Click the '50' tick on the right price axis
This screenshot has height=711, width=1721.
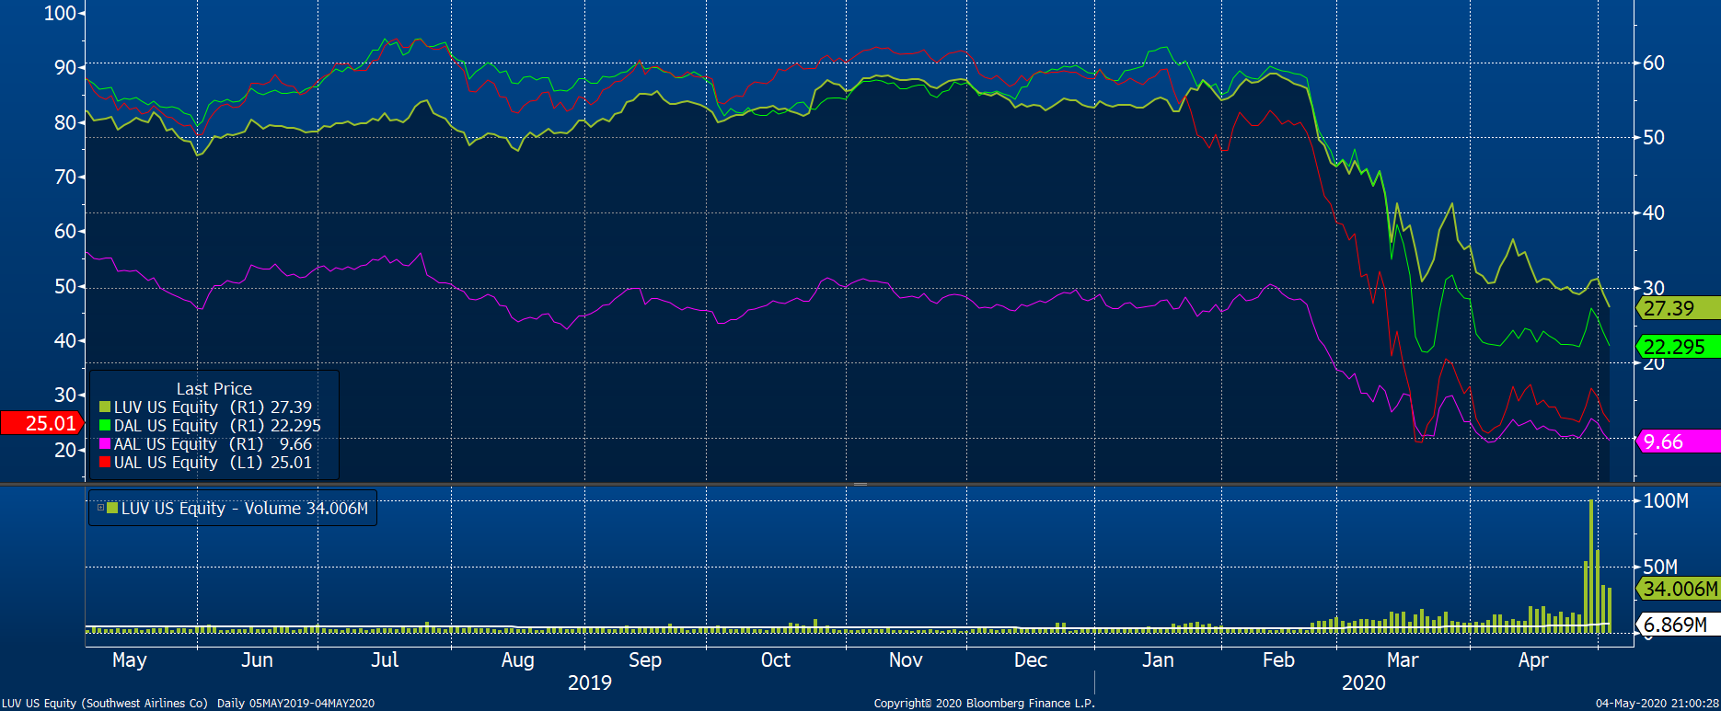tap(1654, 138)
